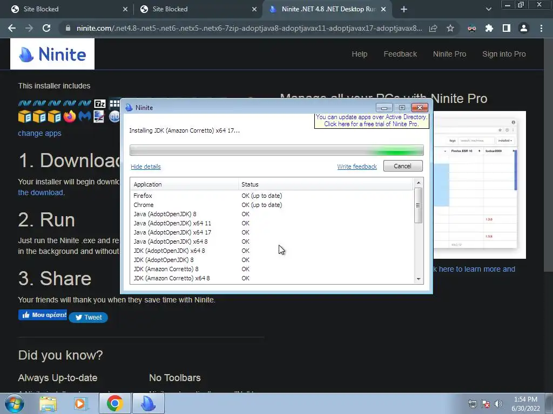
Task: Close the second Site Blocked tab
Action: click(x=254, y=10)
